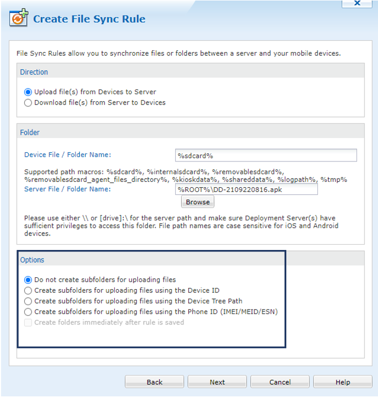Viewport: 378px width, 398px height.
Task: Select Download file(s) from Server to Devices
Action: tap(28, 102)
